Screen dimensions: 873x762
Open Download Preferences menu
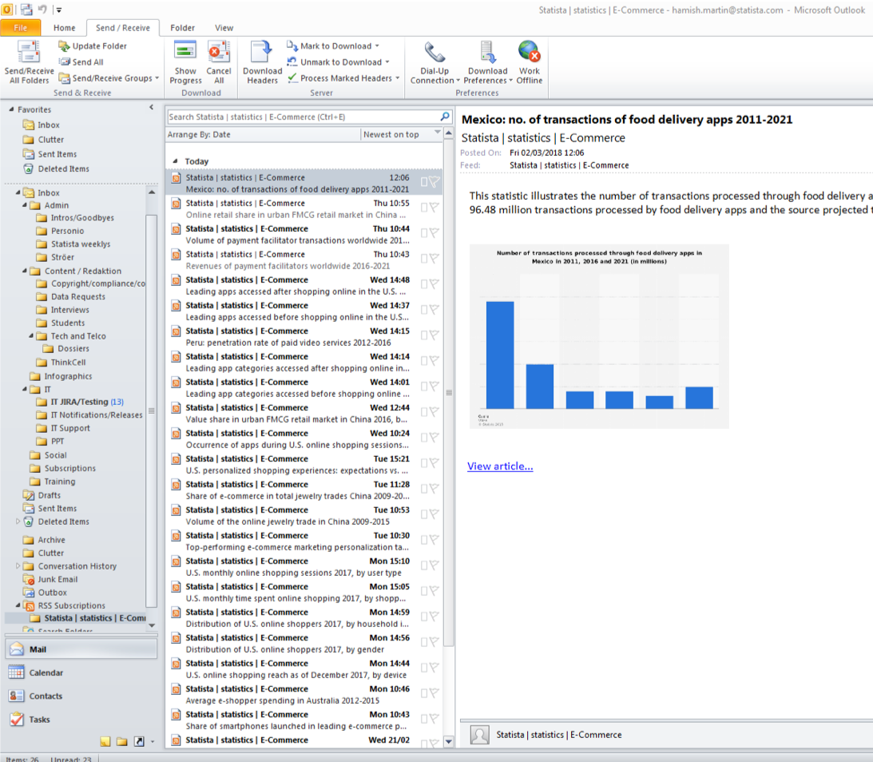click(x=488, y=62)
